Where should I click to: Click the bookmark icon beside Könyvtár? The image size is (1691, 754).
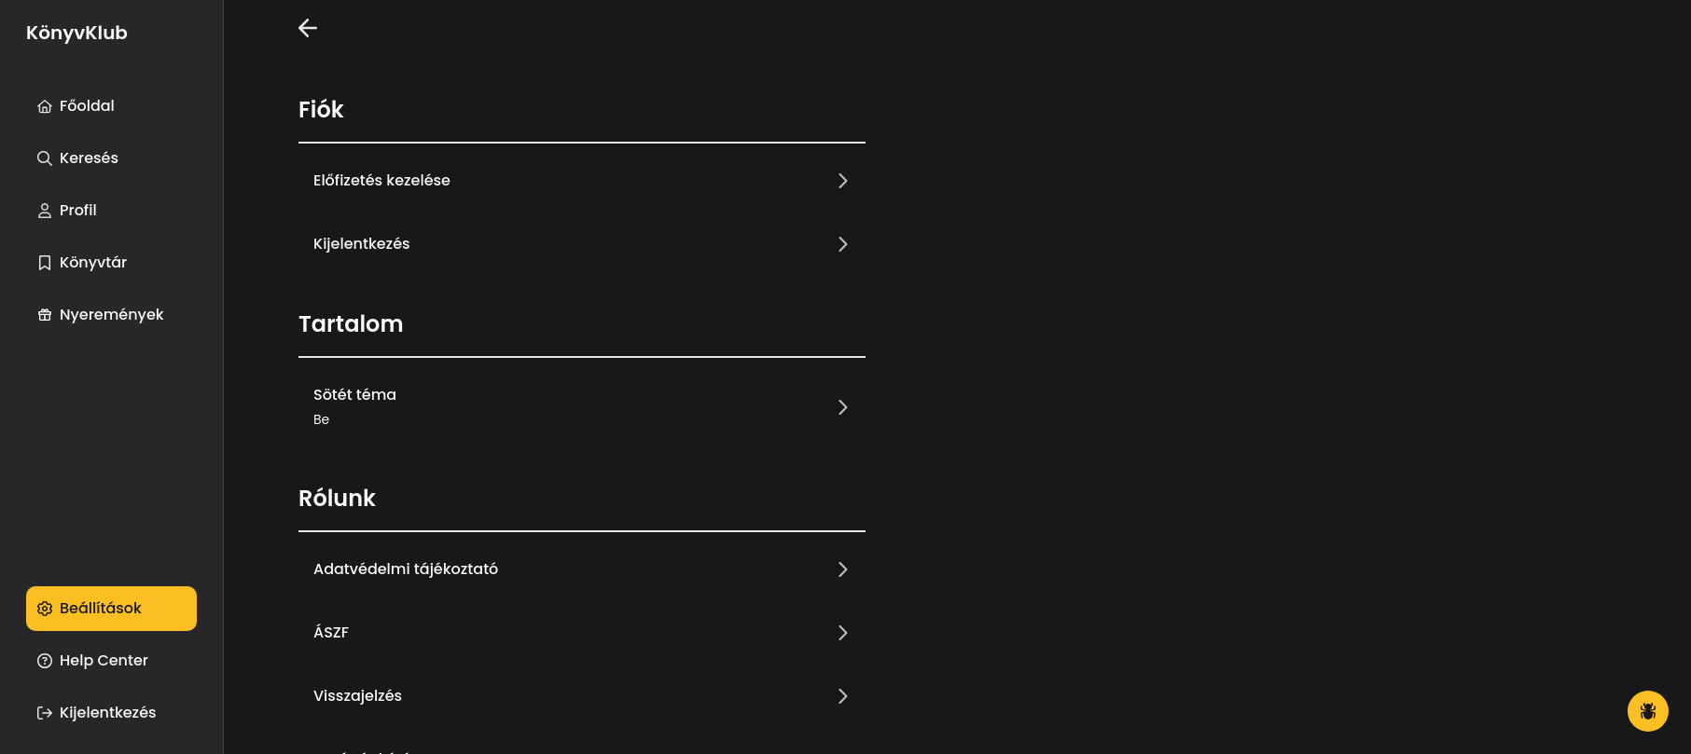(x=44, y=263)
